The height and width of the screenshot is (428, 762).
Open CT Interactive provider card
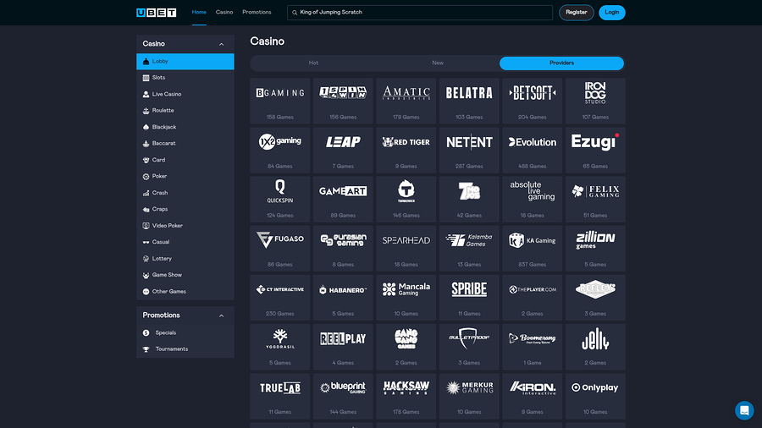pyautogui.click(x=280, y=298)
